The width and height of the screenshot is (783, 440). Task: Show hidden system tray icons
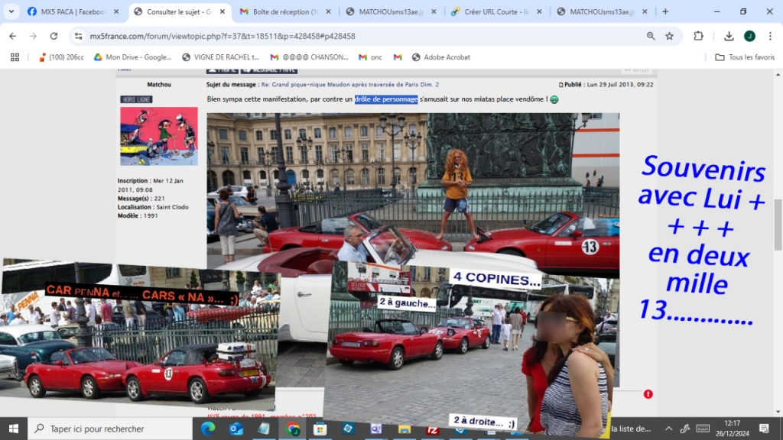click(x=668, y=429)
